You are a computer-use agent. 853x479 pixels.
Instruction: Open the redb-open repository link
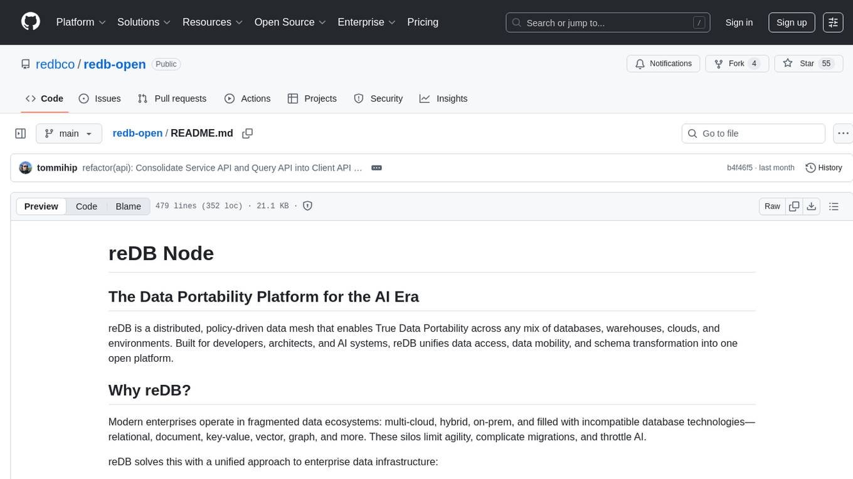pyautogui.click(x=115, y=64)
